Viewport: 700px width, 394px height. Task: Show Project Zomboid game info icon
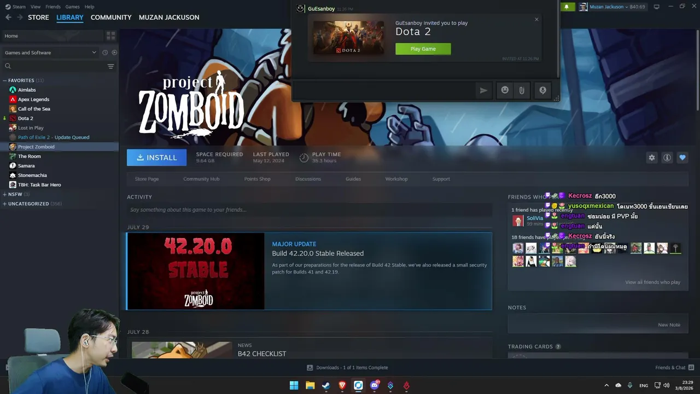coord(667,158)
